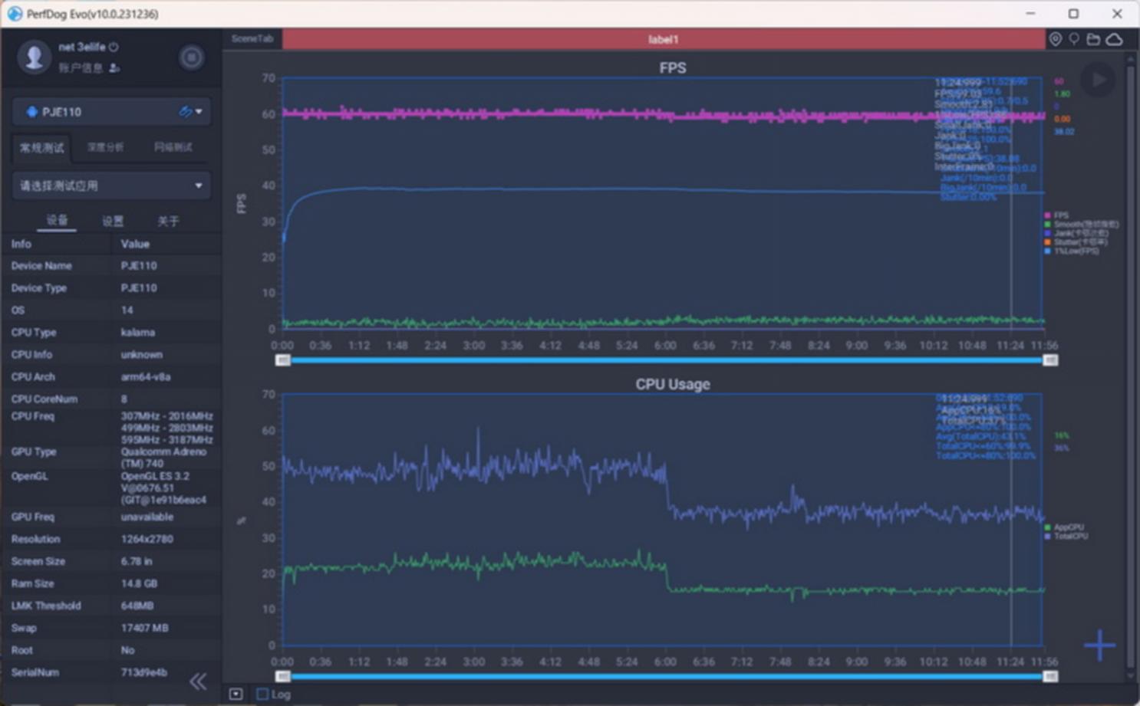Click the LMK Threshold value 648MB
The image size is (1140, 706).
137,606
